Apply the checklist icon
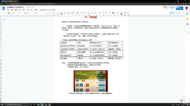 coord(92,13)
